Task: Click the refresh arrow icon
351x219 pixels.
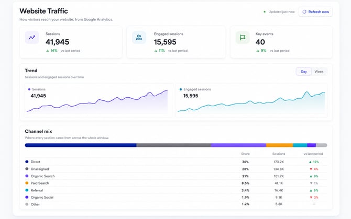Action: tap(304, 12)
